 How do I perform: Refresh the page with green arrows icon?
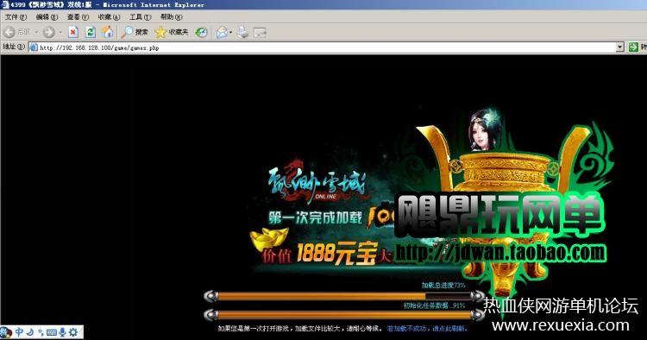[91, 32]
